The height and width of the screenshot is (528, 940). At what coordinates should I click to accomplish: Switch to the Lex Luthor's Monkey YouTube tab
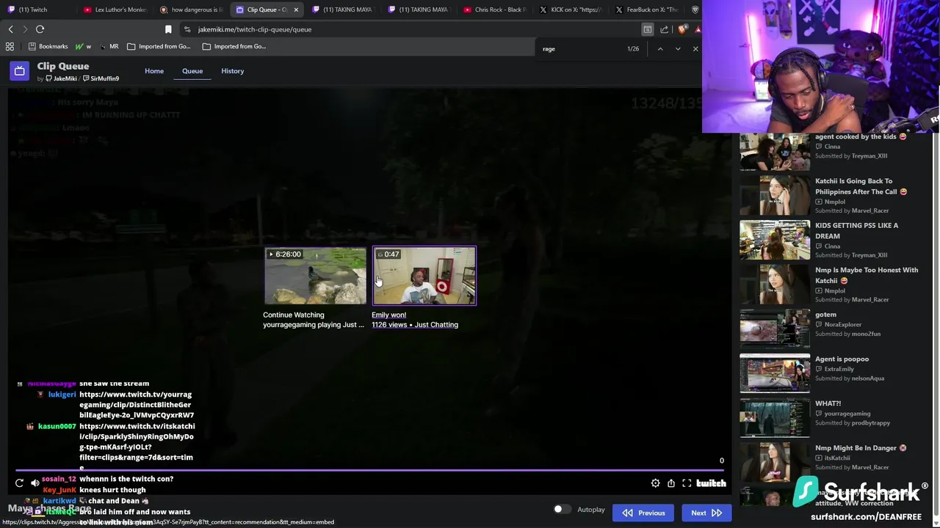click(115, 10)
